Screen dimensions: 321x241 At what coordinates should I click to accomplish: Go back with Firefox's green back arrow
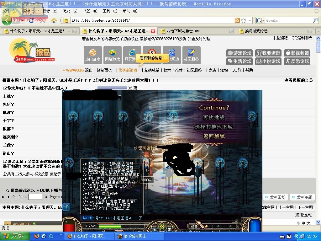[7, 20]
